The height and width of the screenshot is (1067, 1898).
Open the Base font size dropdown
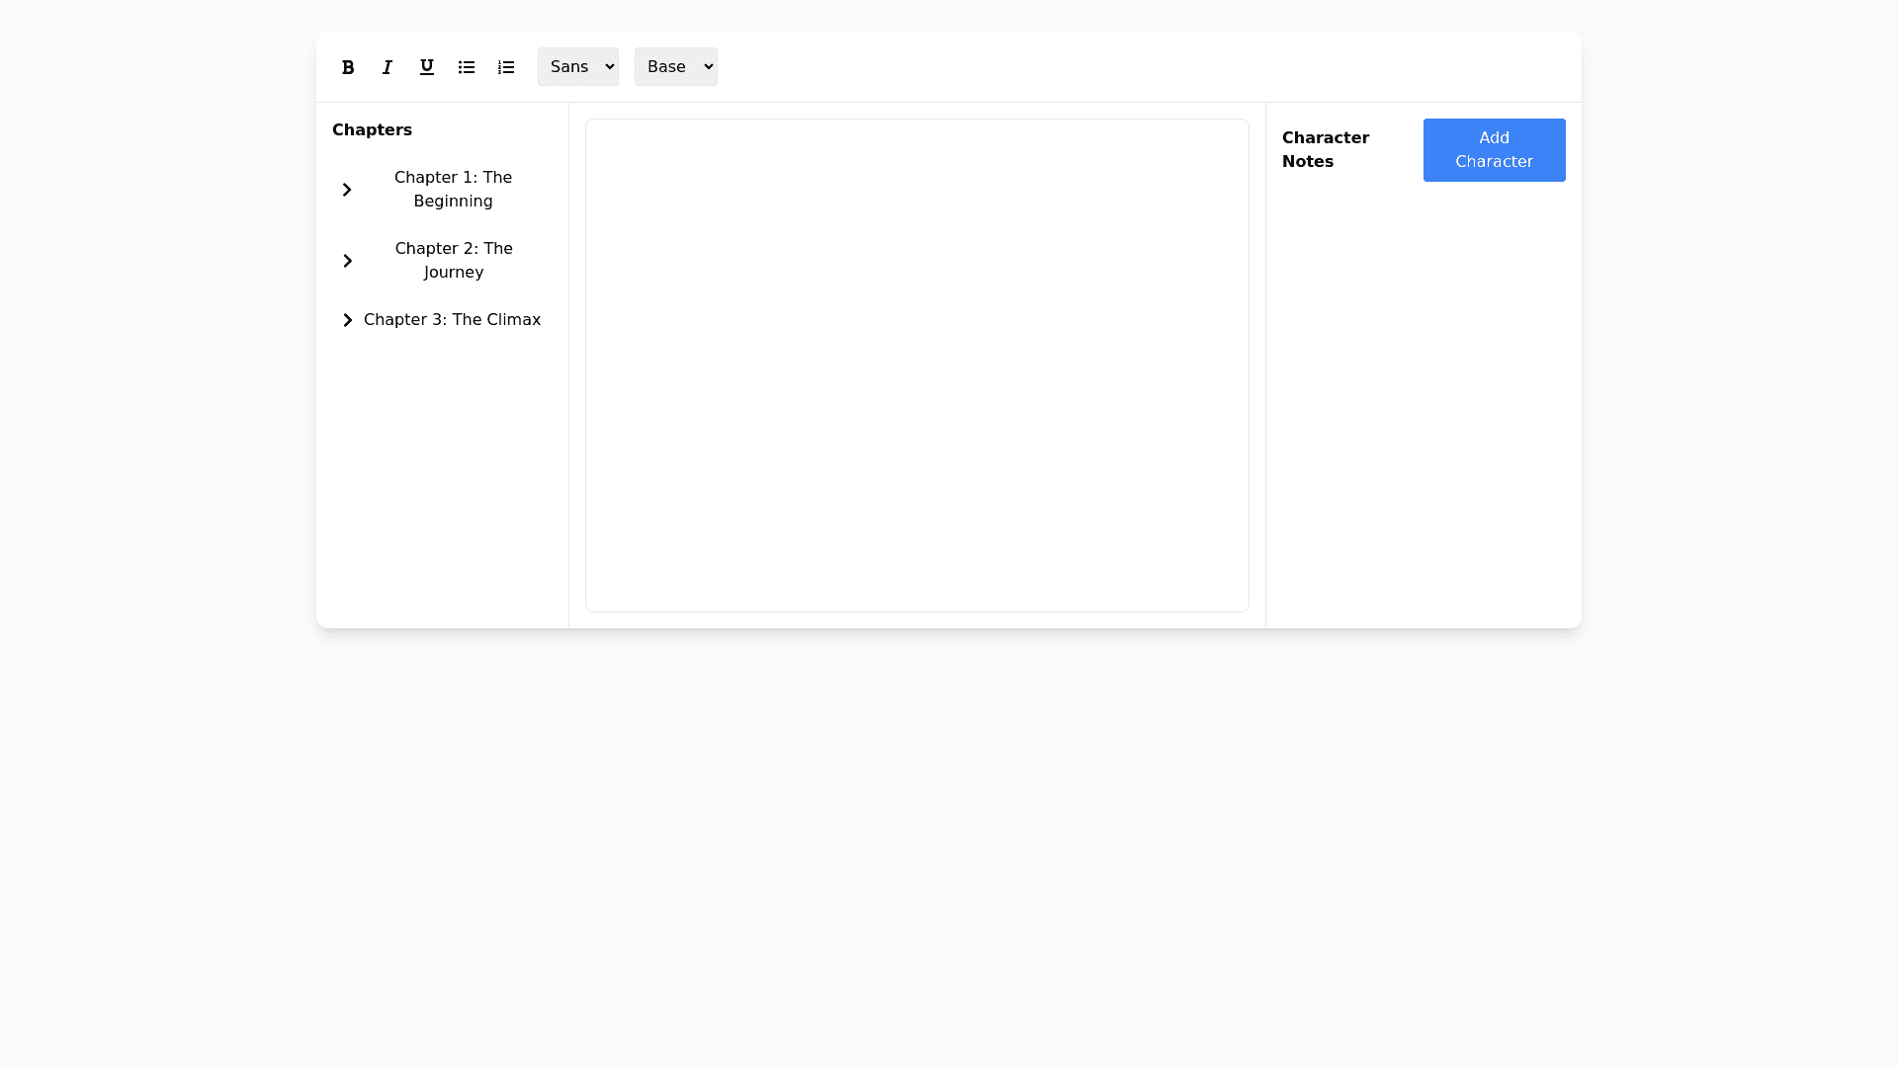[676, 67]
